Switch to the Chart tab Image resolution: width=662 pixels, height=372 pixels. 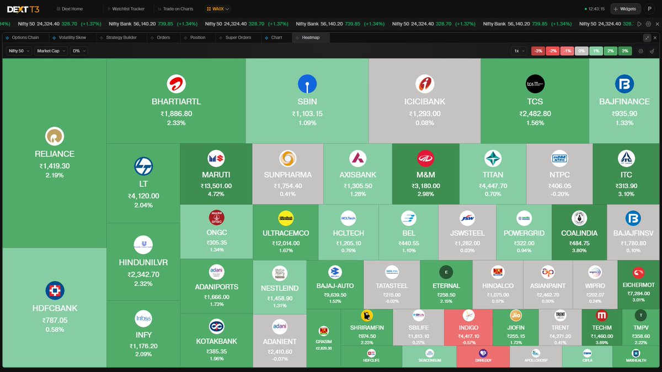tap(276, 37)
